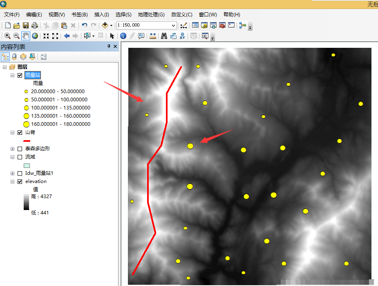Viewport: 378px width, 286px height.
Task: Open the 自定义(C) menu
Action: point(182,15)
